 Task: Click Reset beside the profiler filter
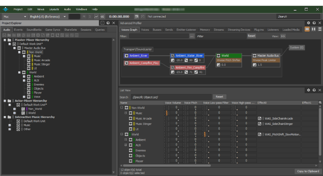[x=252, y=36]
